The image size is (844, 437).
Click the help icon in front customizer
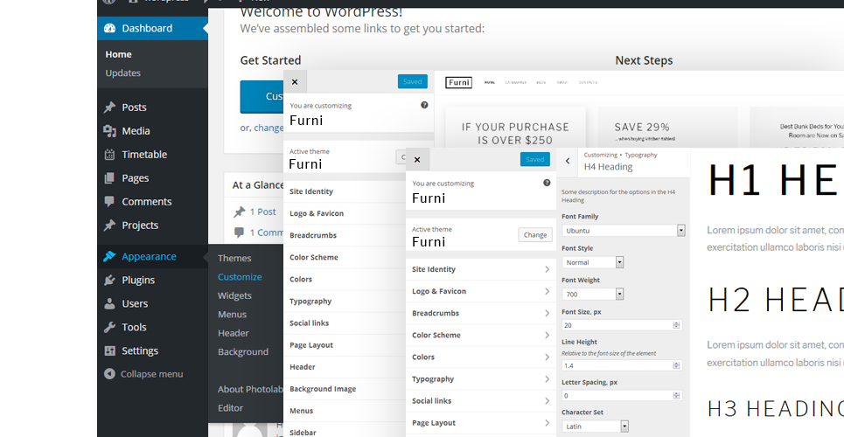(x=547, y=183)
